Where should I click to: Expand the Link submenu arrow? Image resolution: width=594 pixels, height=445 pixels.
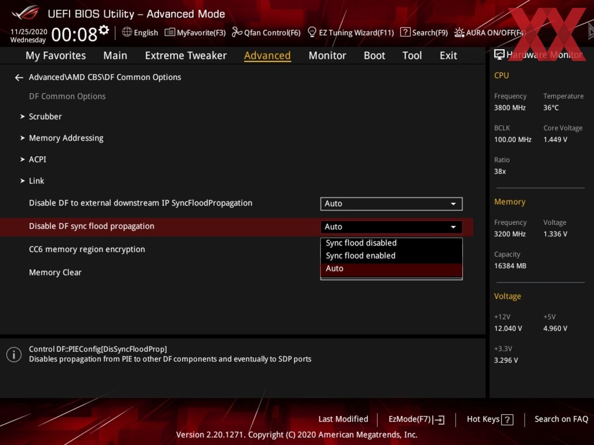click(22, 181)
